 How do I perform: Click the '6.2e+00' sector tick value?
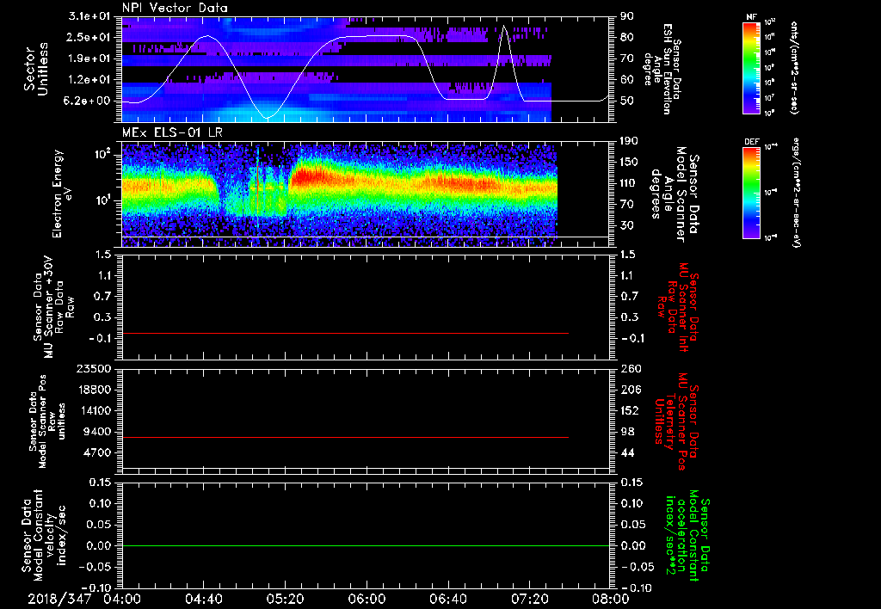[x=89, y=101]
